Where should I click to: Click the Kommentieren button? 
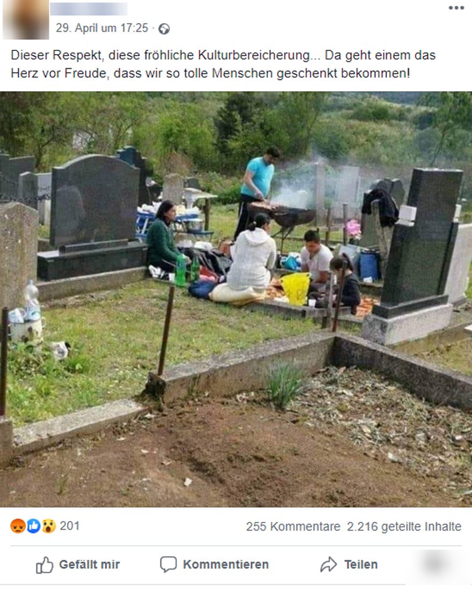(x=214, y=565)
